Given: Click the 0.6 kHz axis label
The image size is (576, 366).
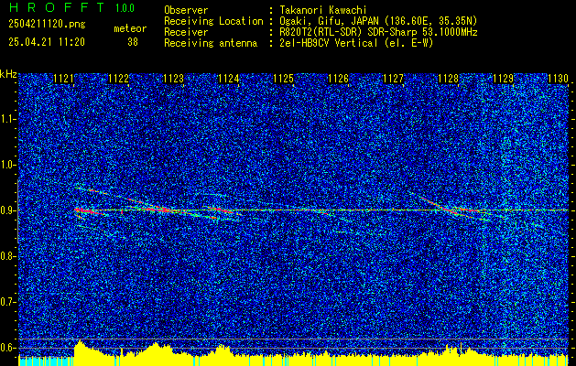Looking at the screenshot, I should click(7, 348).
